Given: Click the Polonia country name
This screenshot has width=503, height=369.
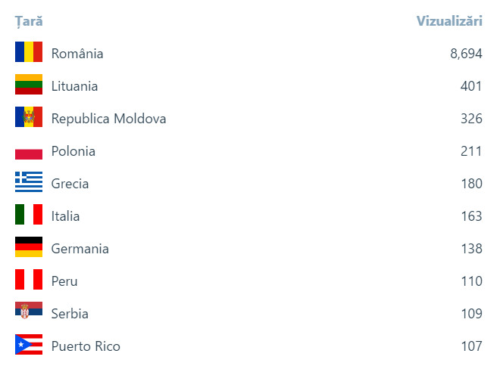Looking at the screenshot, I should pyautogui.click(x=73, y=151).
